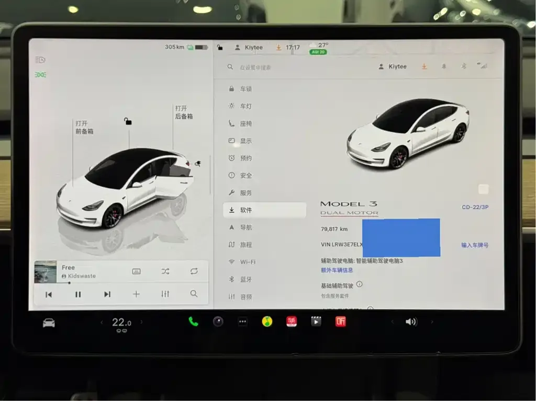Screen dimensions: 536x401
Task: Open the album art thumbnail for Free
Action: [46, 271]
